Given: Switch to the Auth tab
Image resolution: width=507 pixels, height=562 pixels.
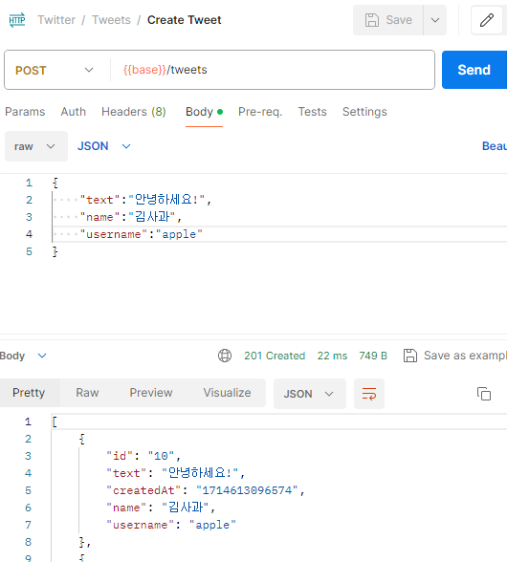Looking at the screenshot, I should tap(74, 112).
